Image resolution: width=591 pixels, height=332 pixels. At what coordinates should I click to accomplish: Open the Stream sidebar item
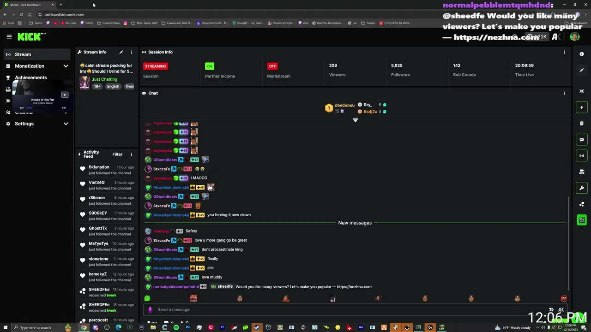[x=37, y=54]
